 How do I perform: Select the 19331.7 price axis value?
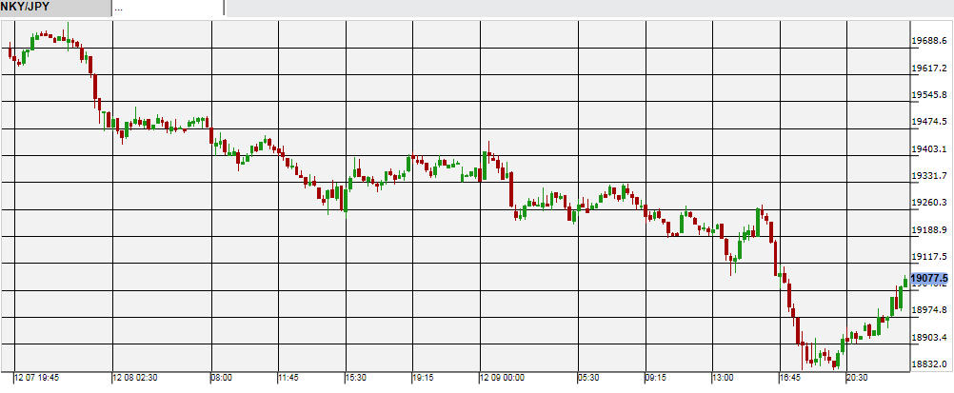929,176
